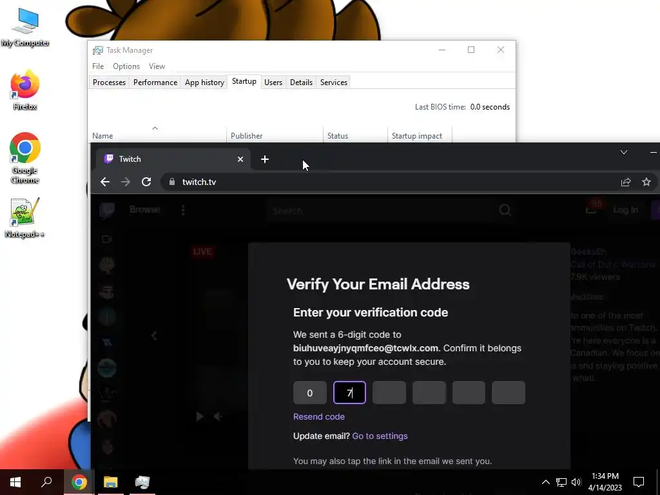
Task: Switch to the App history tab
Action: 204,82
